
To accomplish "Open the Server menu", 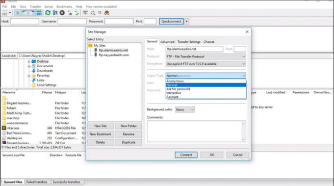I will pyautogui.click(x=48, y=7).
